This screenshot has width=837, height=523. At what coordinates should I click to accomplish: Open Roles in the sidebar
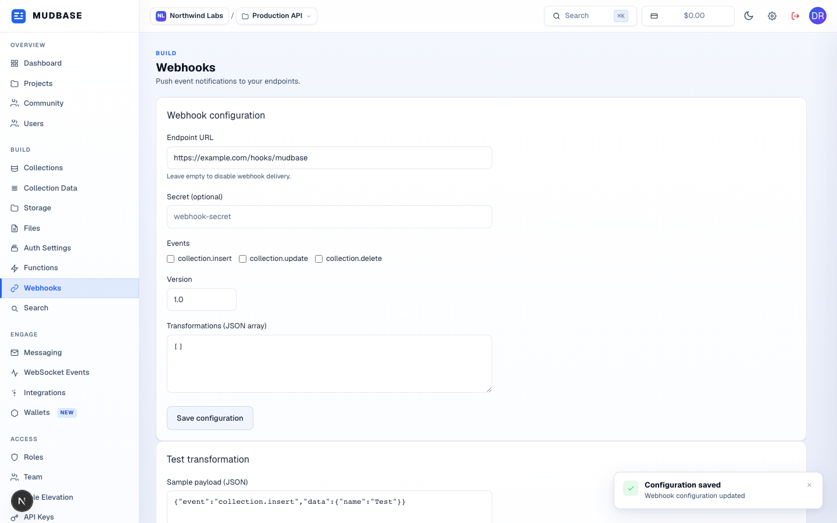tap(70, 457)
